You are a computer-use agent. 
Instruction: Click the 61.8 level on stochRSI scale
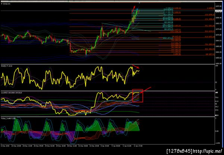pos(217,101)
